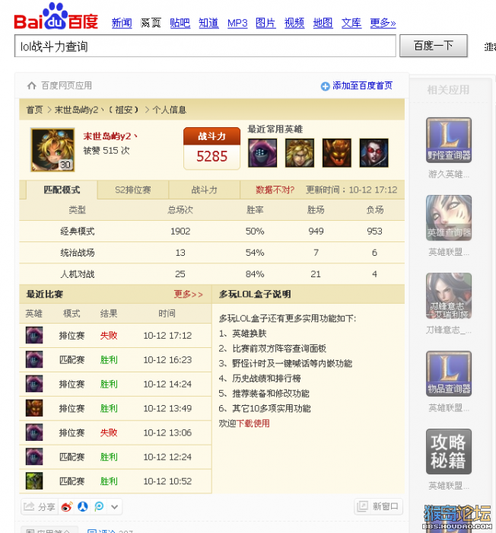Expand the share options dropdown arrow
The image size is (496, 533).
click(114, 507)
